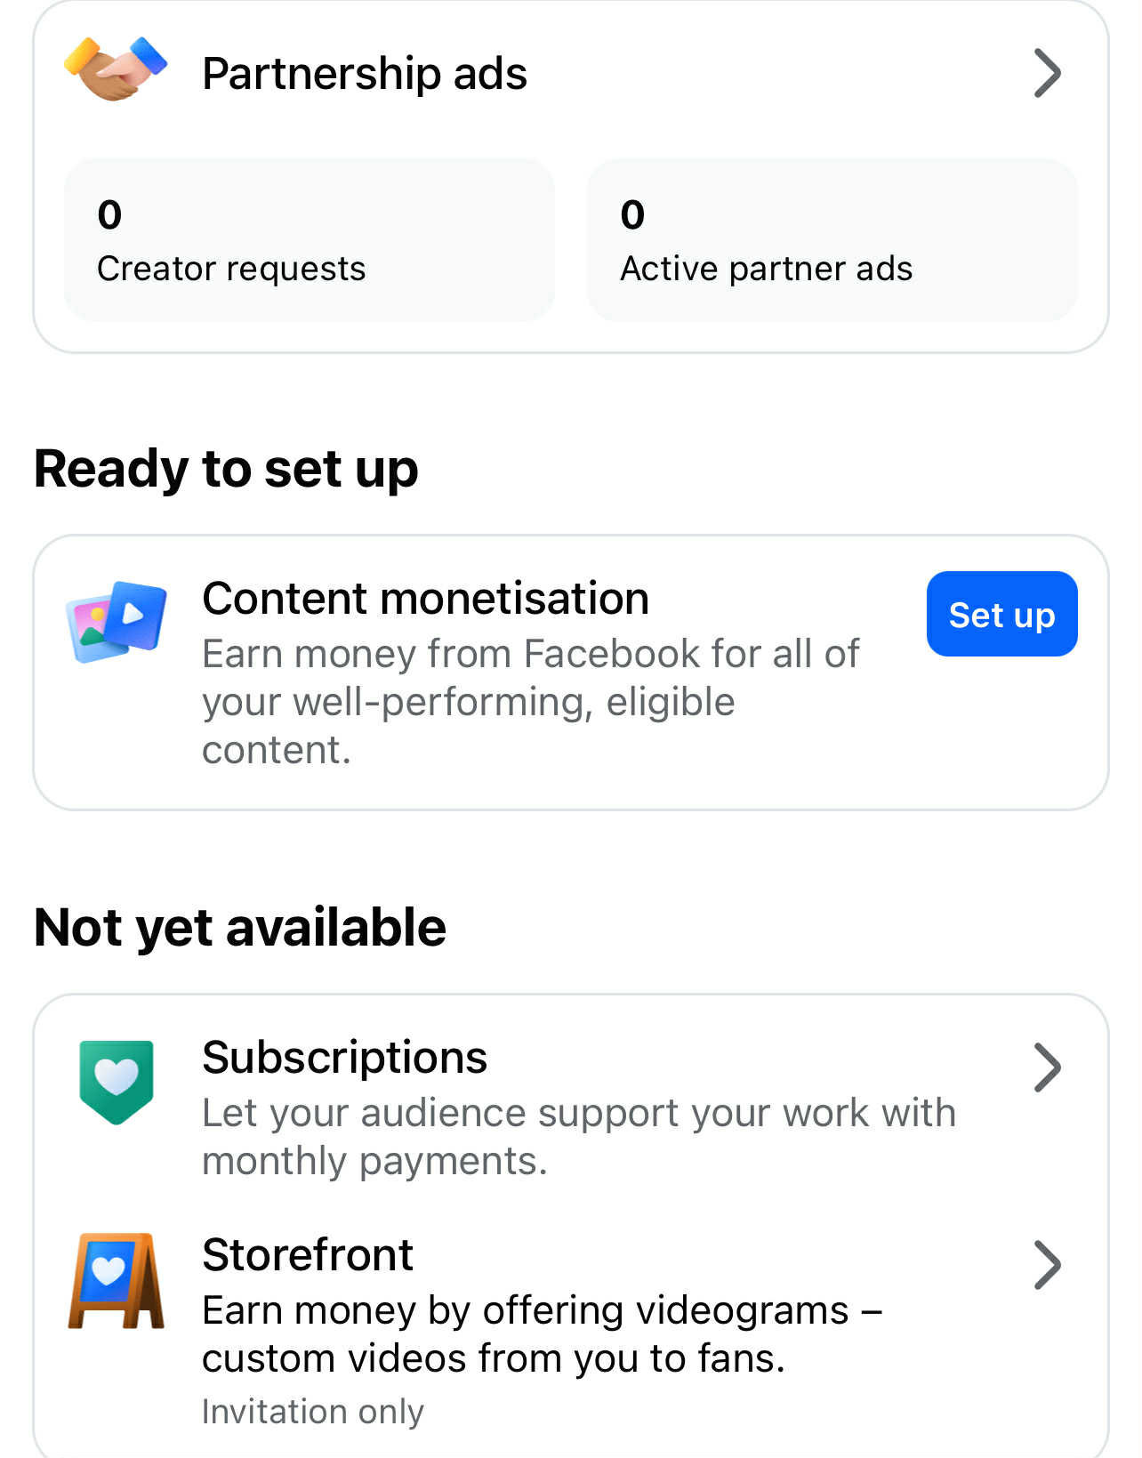Tap the 'Earn money from Facebook' description
Image resolution: width=1142 pixels, height=1458 pixels.
tap(530, 702)
